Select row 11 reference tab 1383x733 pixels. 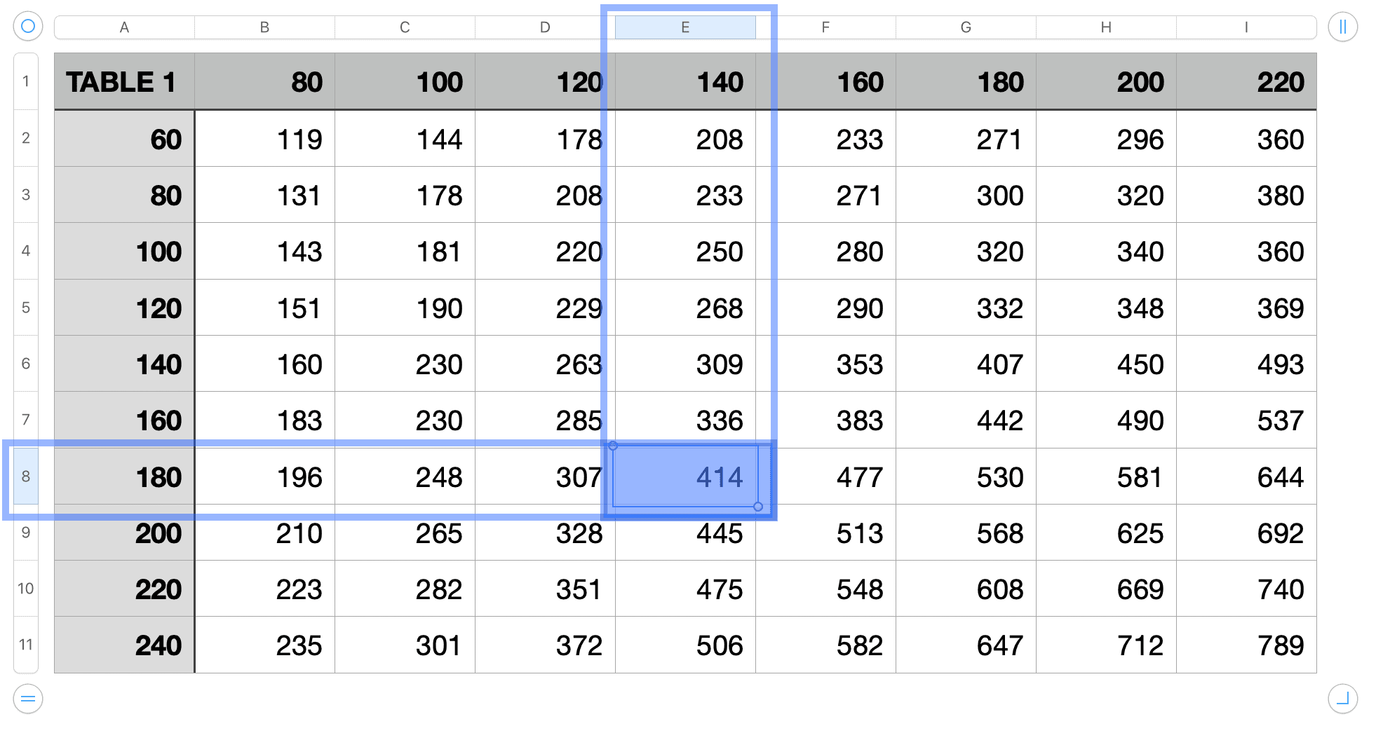(26, 645)
